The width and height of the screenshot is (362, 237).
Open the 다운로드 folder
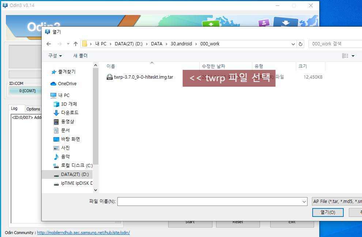(70, 113)
